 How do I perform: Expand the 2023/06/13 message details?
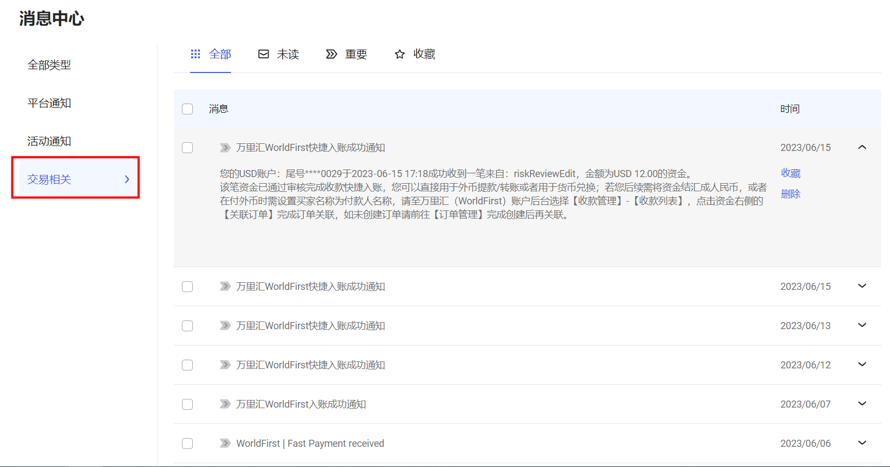(x=862, y=325)
